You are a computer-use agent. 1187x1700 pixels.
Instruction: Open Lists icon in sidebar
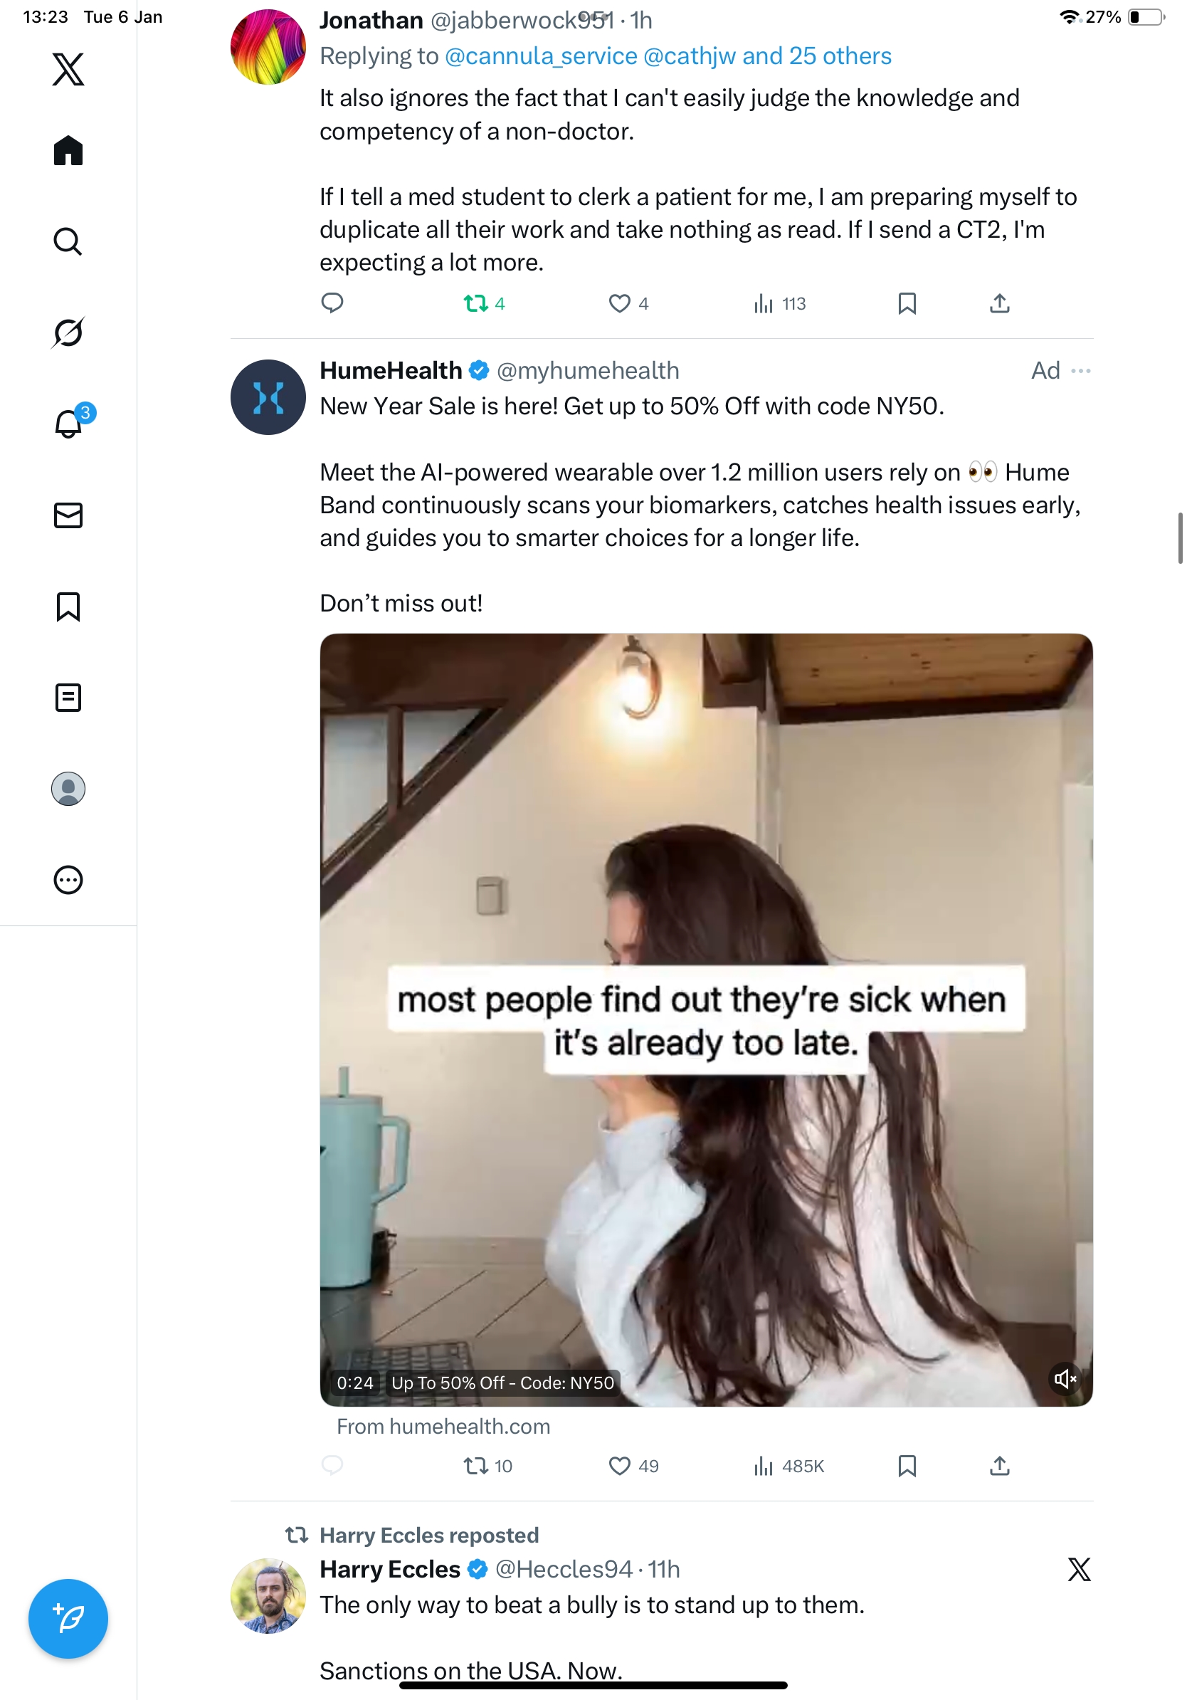click(x=68, y=698)
